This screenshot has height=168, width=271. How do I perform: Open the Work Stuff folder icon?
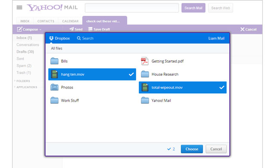coord(55,100)
